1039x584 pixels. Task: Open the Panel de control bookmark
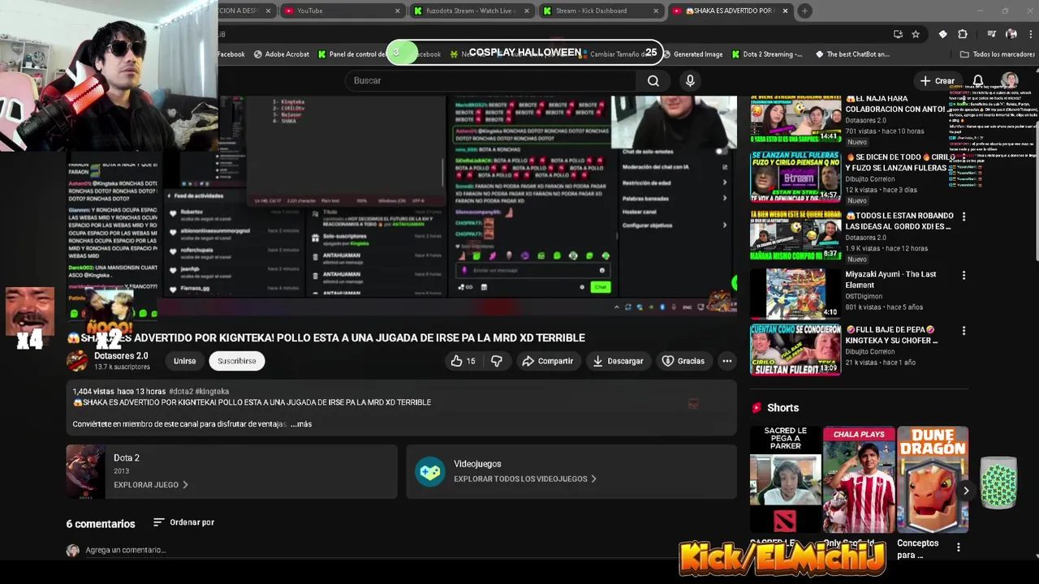click(351, 54)
